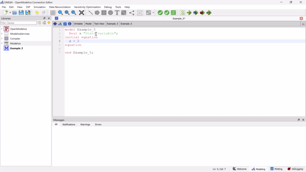Open the Tools menu
The width and height of the screenshot is (306, 172).
tap(118, 7)
